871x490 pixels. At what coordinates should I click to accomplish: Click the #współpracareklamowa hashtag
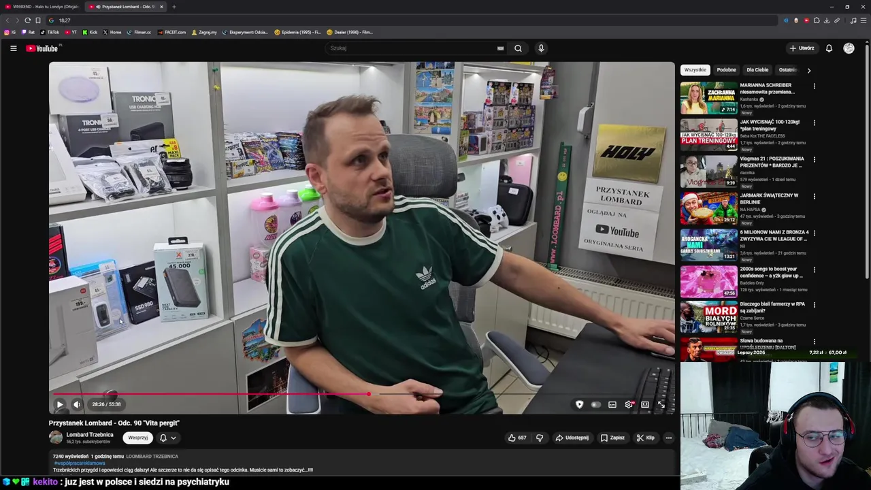point(79,463)
